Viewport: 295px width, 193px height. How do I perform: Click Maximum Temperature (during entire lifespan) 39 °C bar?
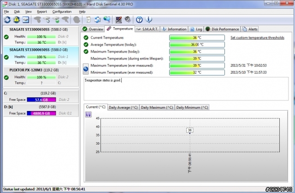pyautogui.click(x=197, y=58)
